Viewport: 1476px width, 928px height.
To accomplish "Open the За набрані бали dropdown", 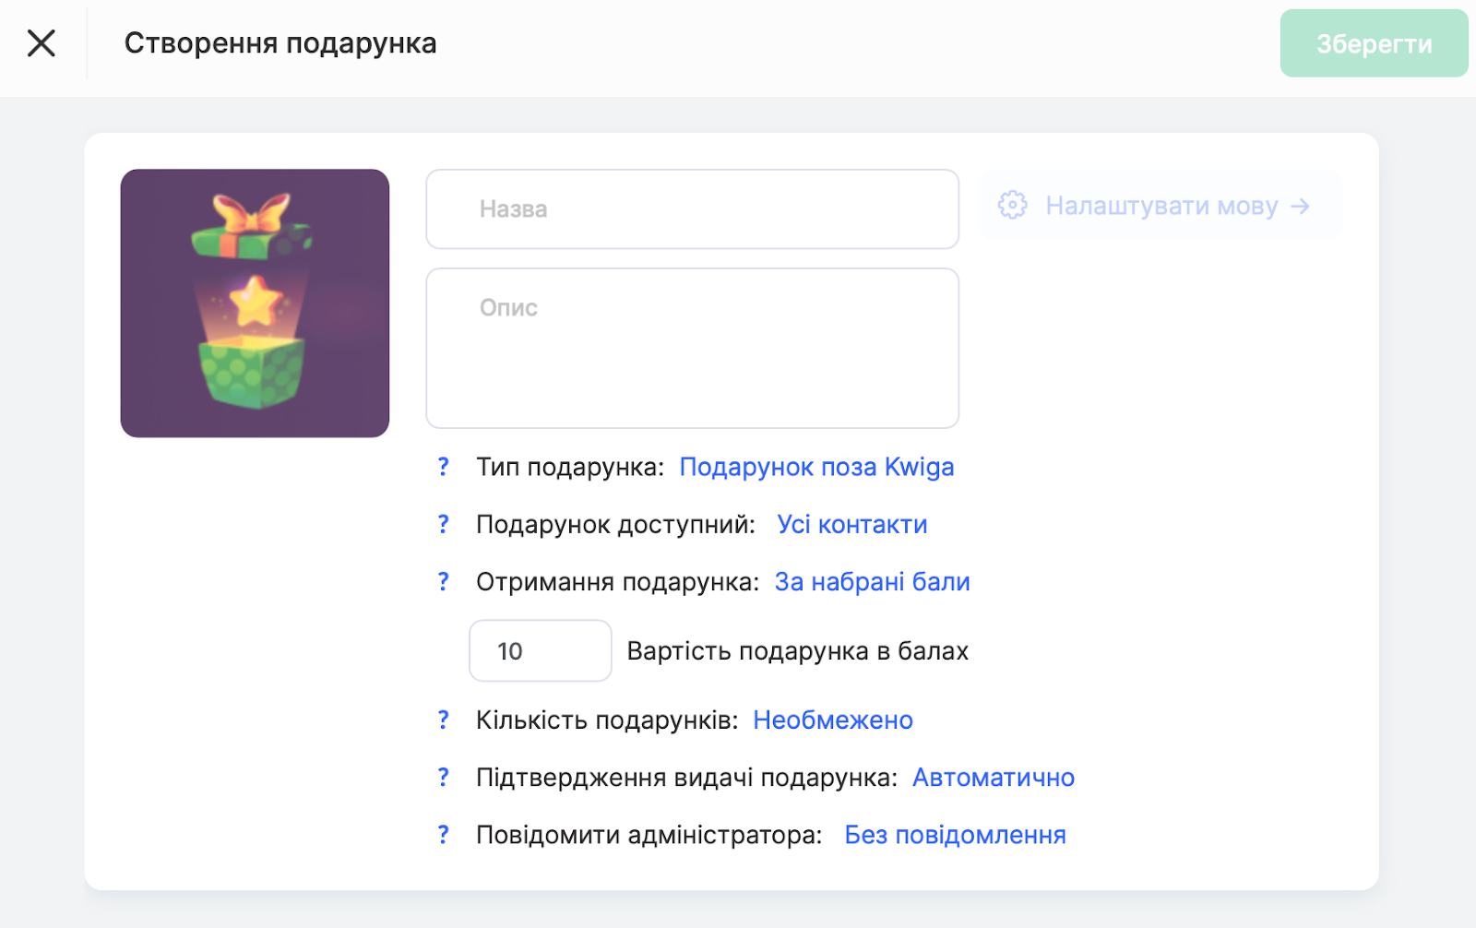I will (x=872, y=581).
